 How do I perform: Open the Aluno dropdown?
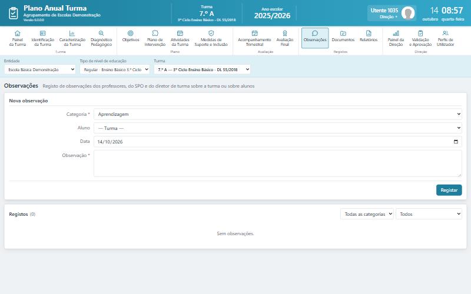[x=278, y=128]
